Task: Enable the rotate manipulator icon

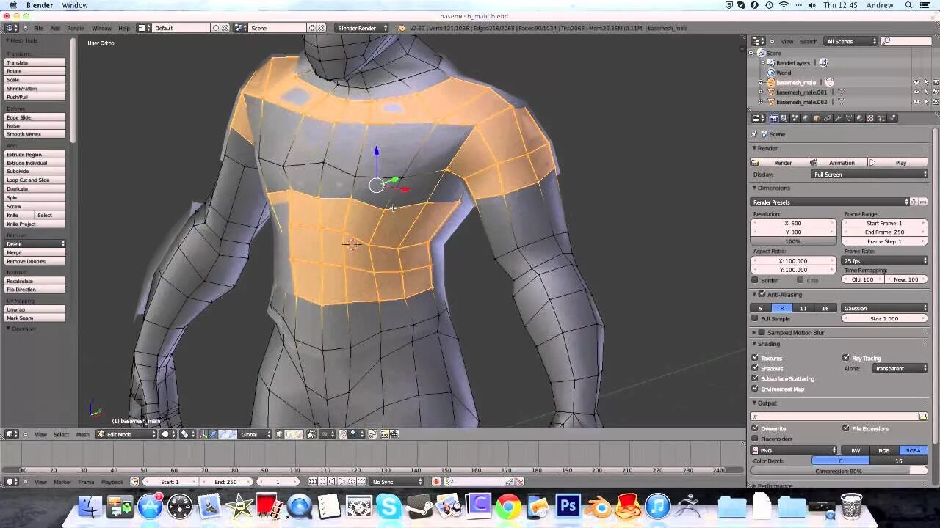Action: point(223,434)
